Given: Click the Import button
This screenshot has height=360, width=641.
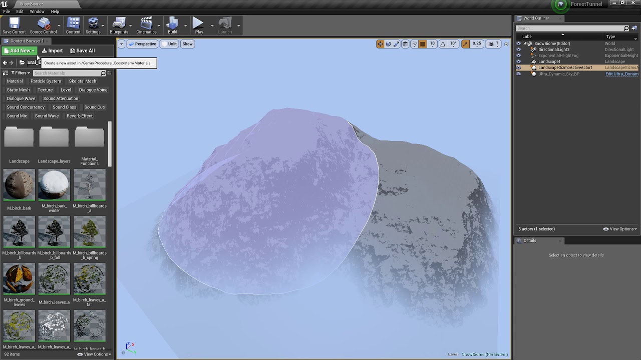Looking at the screenshot, I should click(53, 50).
